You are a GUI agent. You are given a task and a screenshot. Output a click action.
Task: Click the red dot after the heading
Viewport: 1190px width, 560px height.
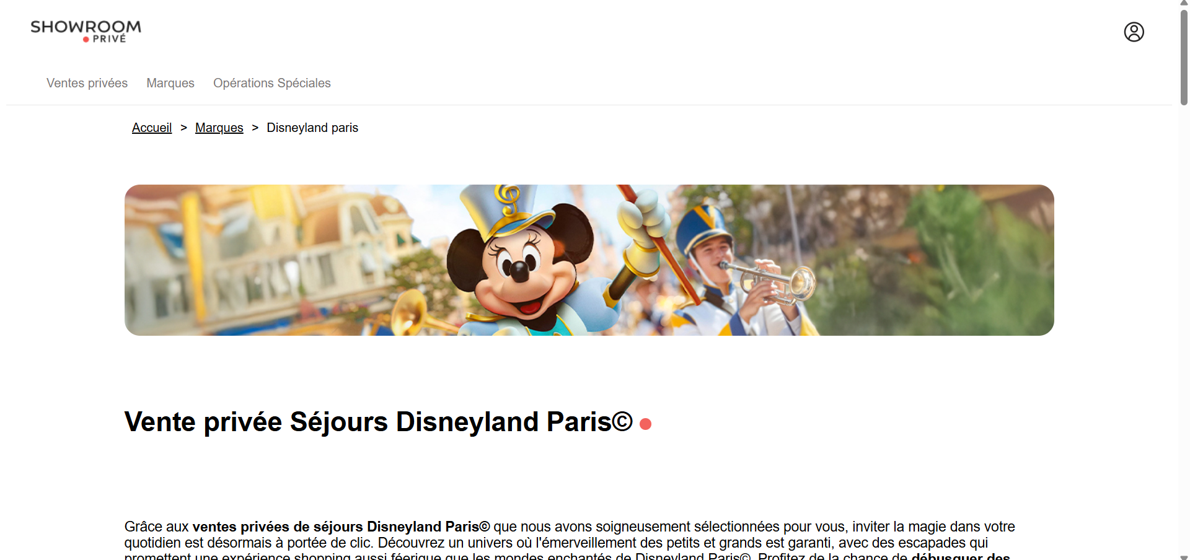coord(645,424)
